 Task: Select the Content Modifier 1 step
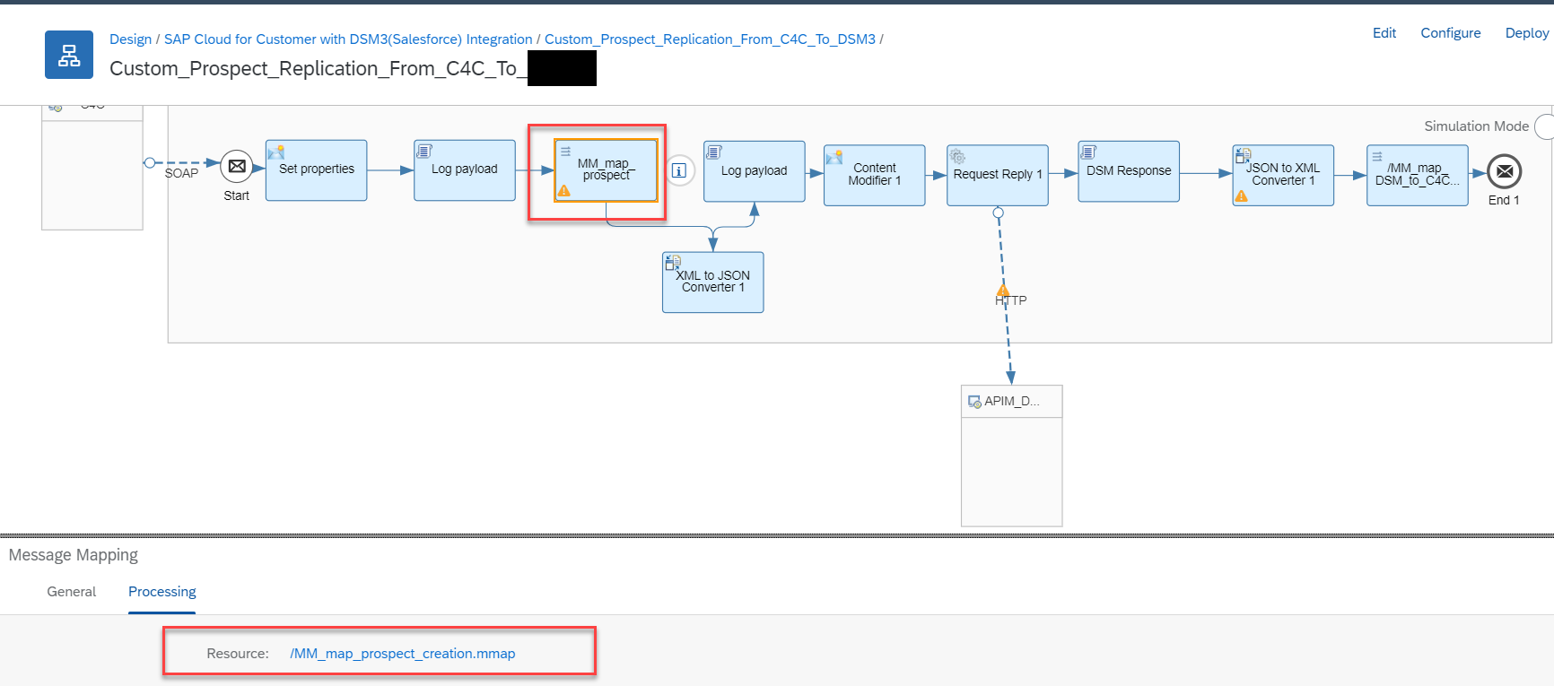pos(874,175)
